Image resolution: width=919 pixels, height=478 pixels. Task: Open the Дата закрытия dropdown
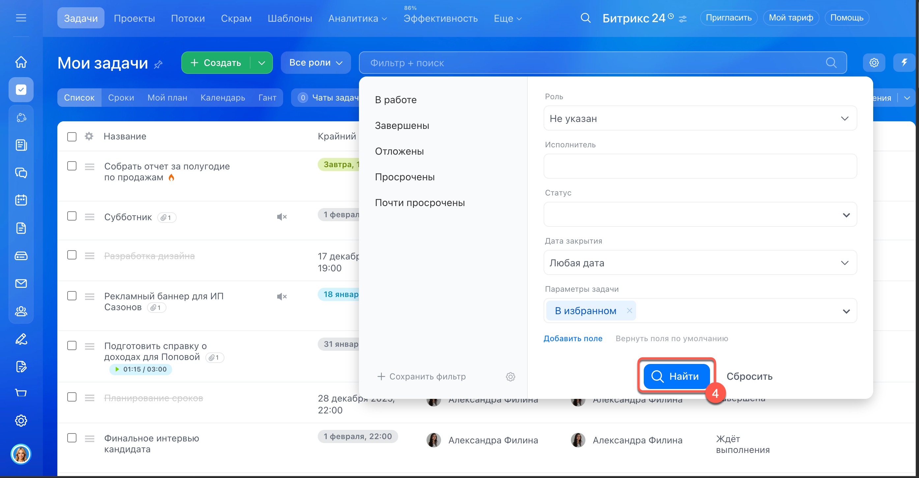700,263
